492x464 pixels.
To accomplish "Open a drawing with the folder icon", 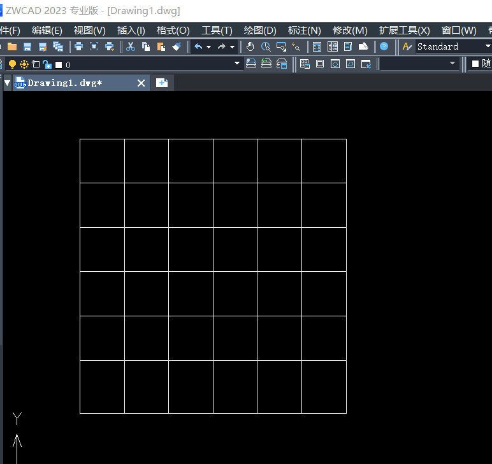I will tap(12, 46).
